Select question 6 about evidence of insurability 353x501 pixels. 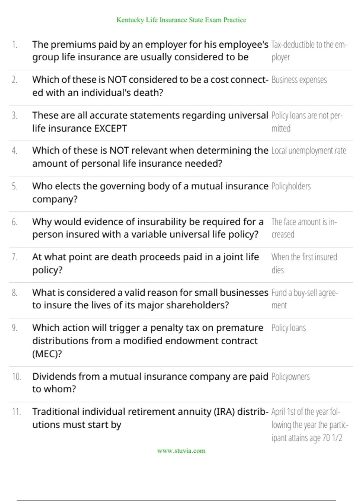coord(148,228)
